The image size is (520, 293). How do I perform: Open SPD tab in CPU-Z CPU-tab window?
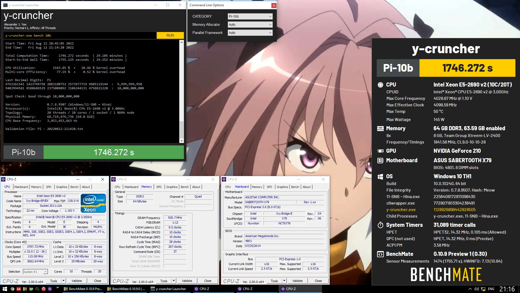pyautogui.click(x=49, y=187)
